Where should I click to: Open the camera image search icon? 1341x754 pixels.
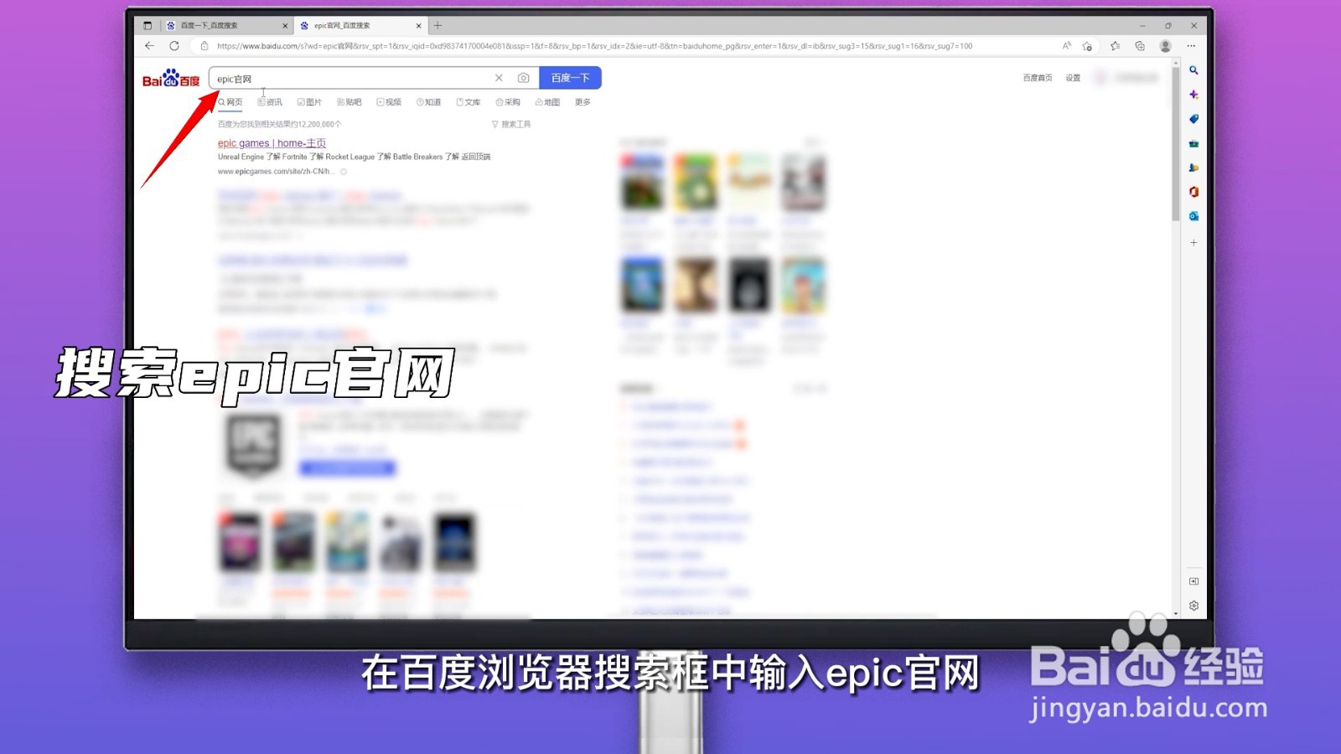click(523, 78)
